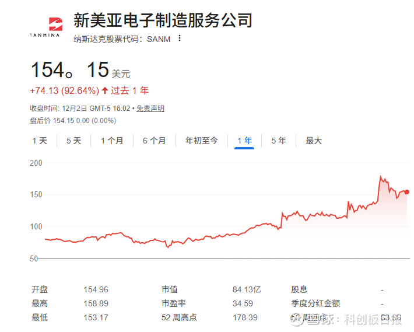Click the ticker text 纳斯达克股票代码: SANM

click(x=122, y=39)
